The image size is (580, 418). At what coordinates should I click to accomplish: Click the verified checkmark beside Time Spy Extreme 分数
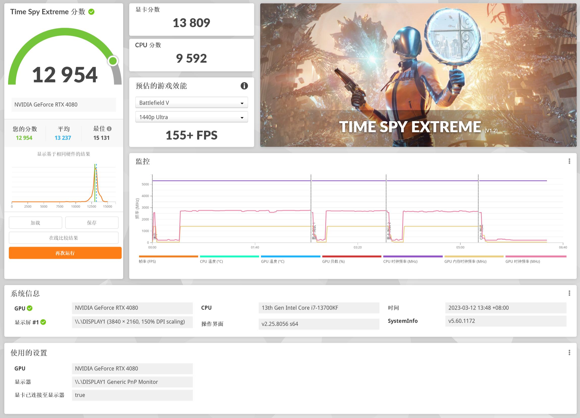[92, 12]
